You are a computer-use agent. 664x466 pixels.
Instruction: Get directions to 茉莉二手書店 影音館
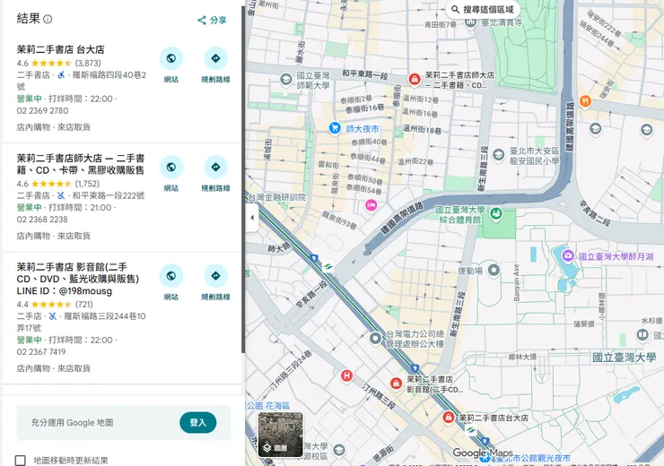tap(215, 276)
